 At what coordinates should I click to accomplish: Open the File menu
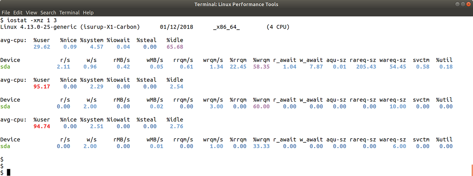[x=6, y=12]
